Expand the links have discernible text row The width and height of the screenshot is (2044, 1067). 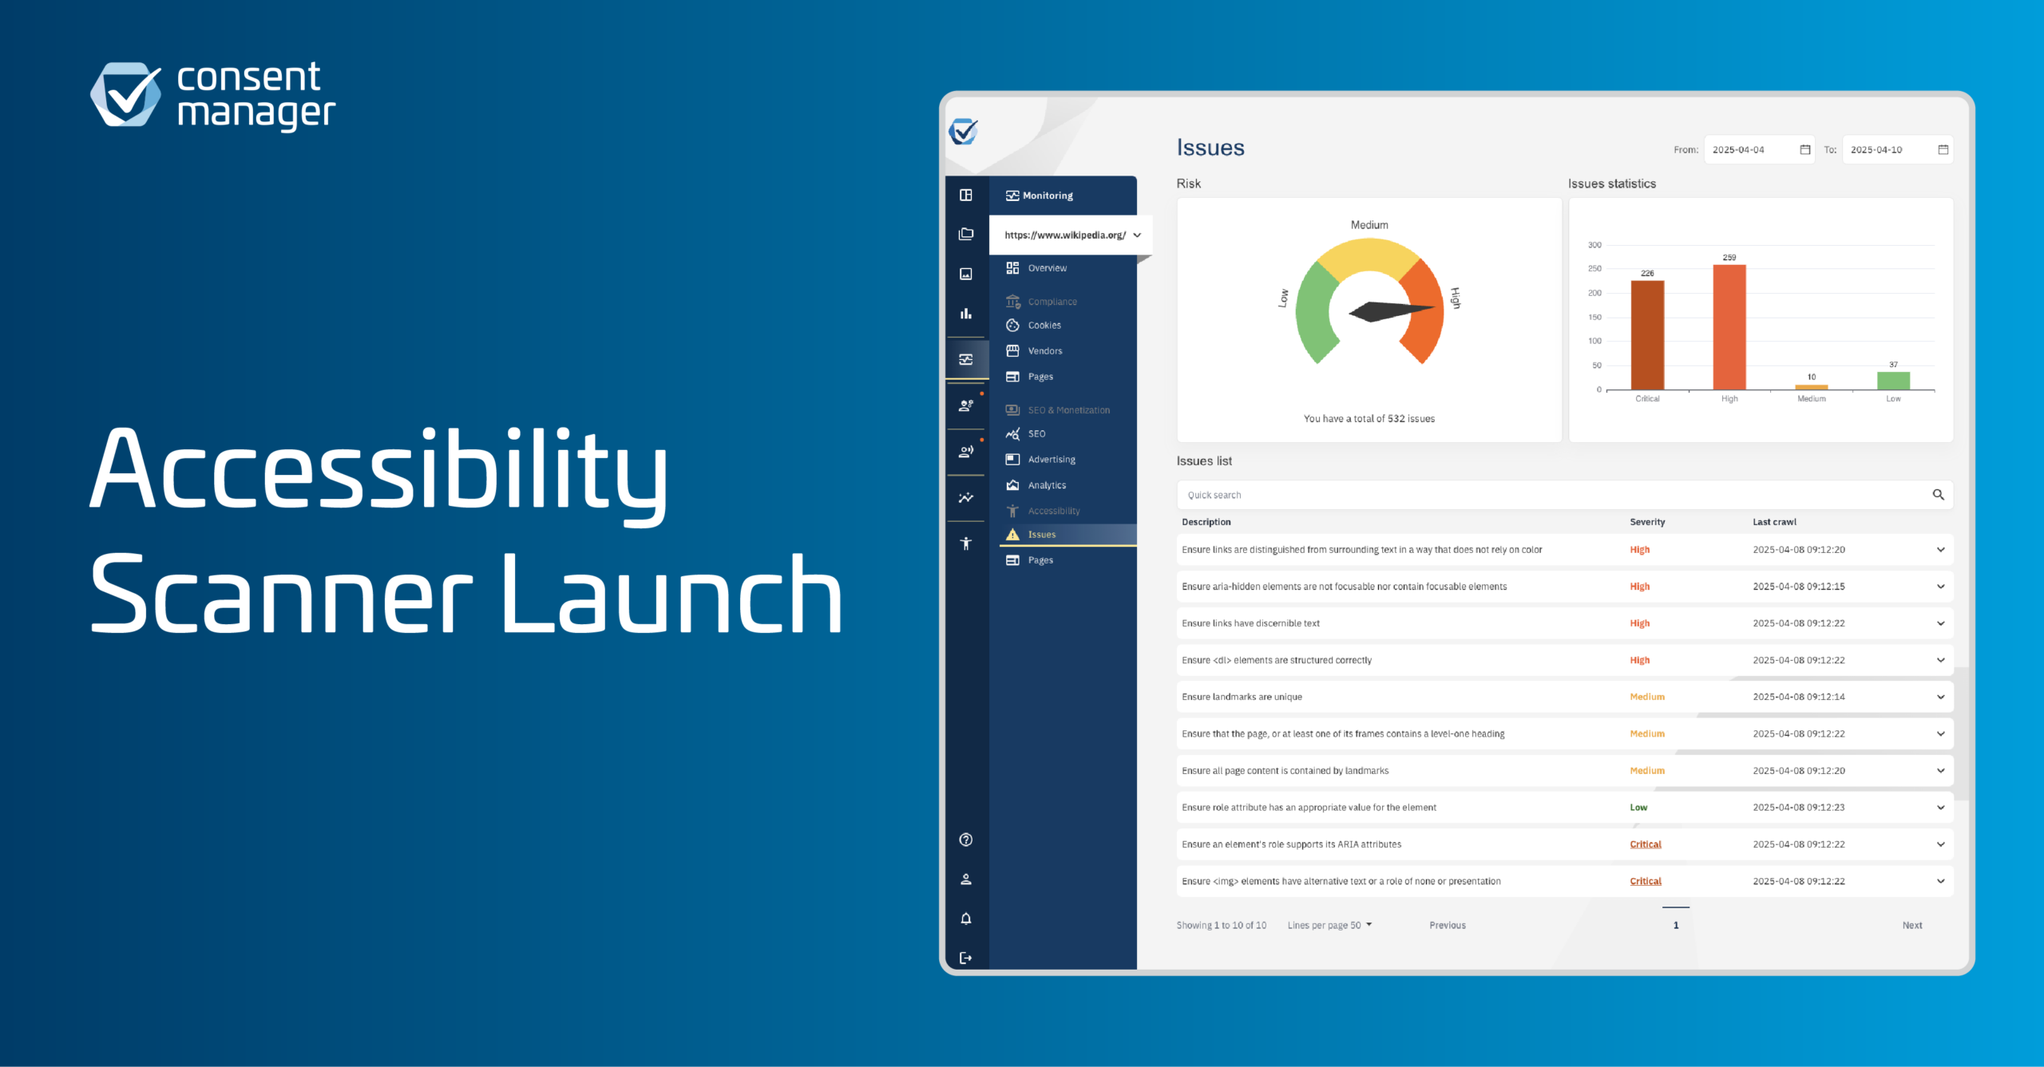1940,623
